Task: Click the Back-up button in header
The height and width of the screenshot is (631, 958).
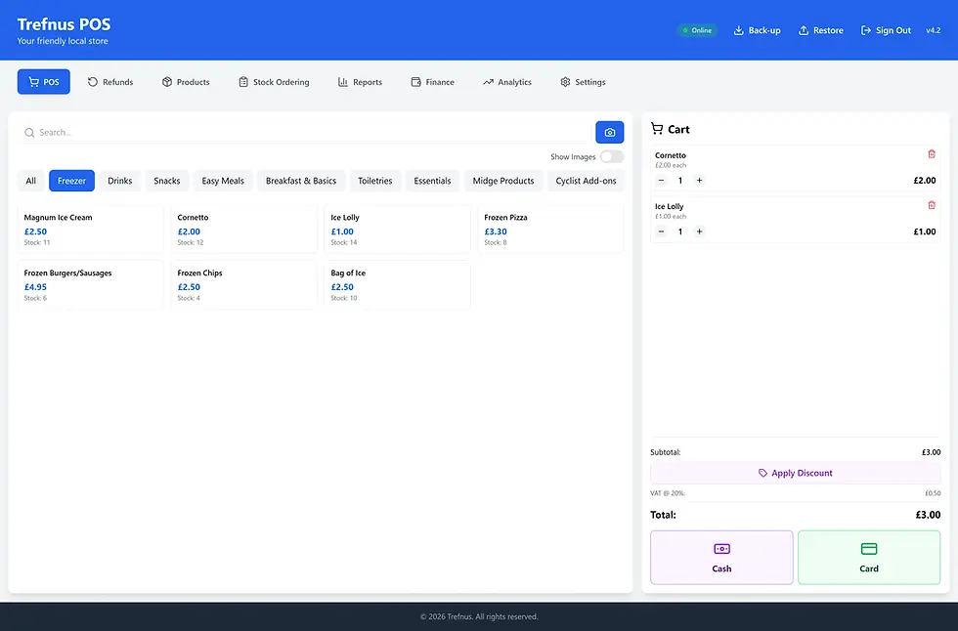Action: (757, 30)
